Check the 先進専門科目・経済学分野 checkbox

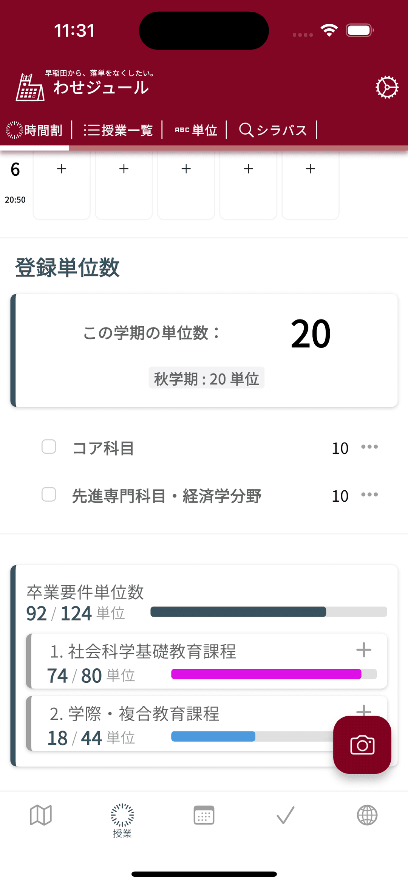pos(49,494)
